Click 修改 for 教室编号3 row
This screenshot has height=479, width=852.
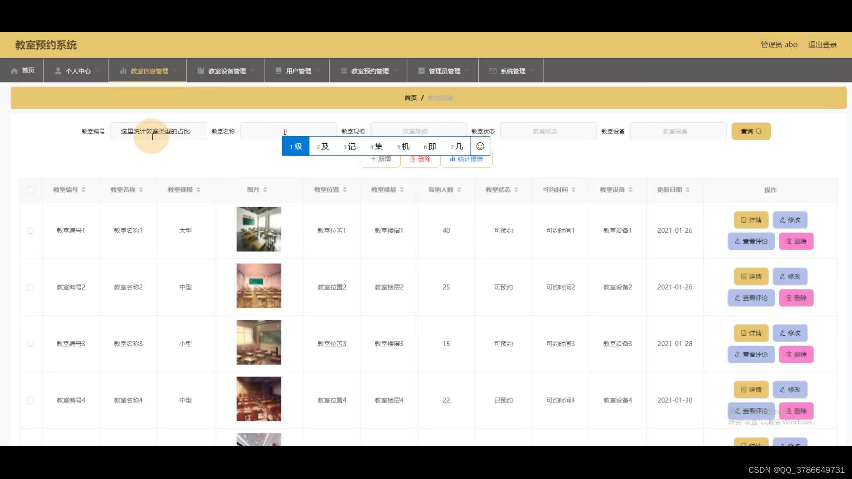[x=790, y=333]
